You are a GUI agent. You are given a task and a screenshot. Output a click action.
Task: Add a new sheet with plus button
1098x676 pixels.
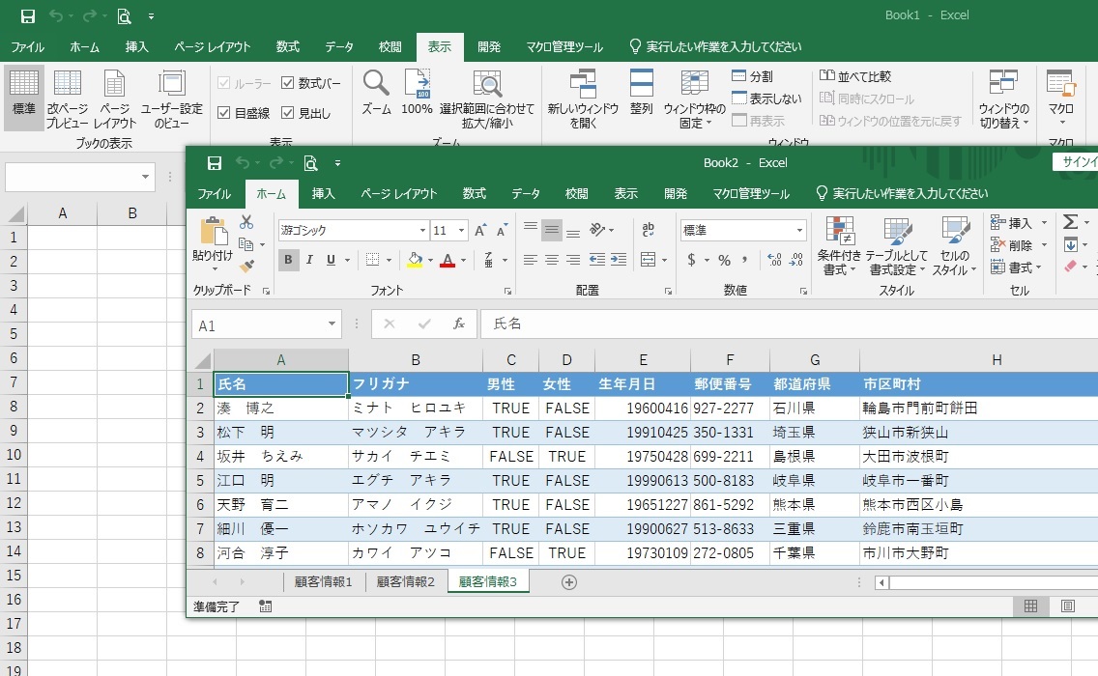click(569, 581)
